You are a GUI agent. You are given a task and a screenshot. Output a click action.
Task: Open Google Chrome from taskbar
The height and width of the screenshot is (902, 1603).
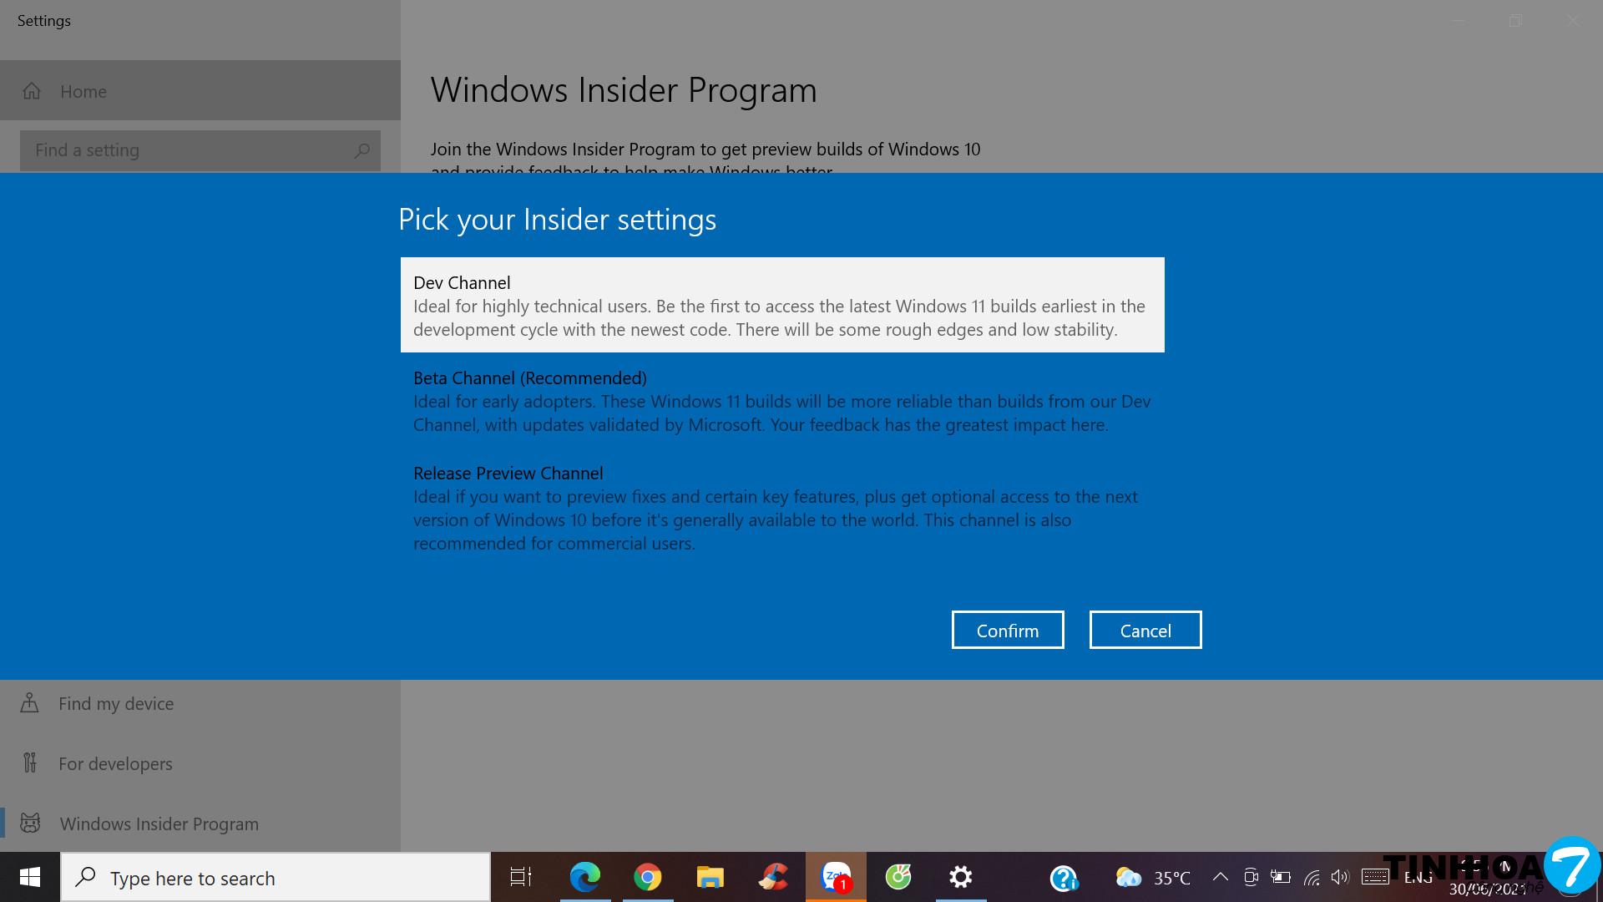647,877
